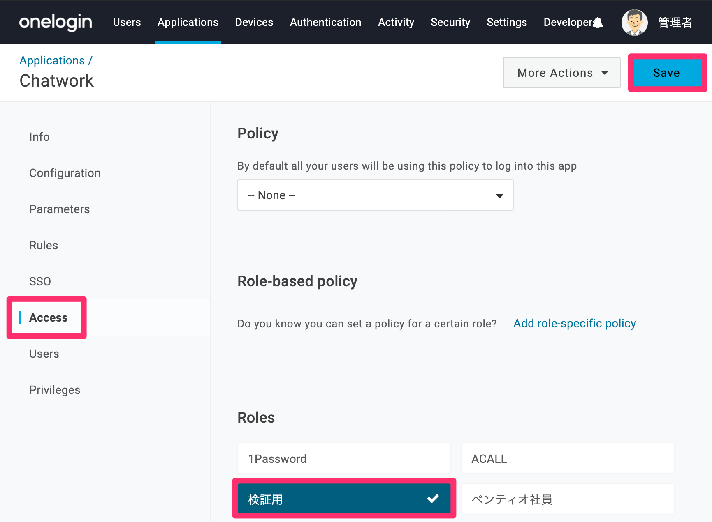This screenshot has width=712, height=522.
Task: Click Add role-specific policy link
Action: click(575, 323)
